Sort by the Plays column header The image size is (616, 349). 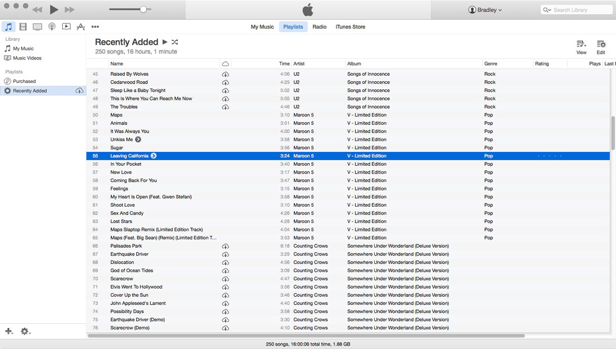click(x=594, y=64)
